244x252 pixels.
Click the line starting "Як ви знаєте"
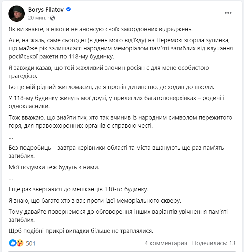(101, 29)
